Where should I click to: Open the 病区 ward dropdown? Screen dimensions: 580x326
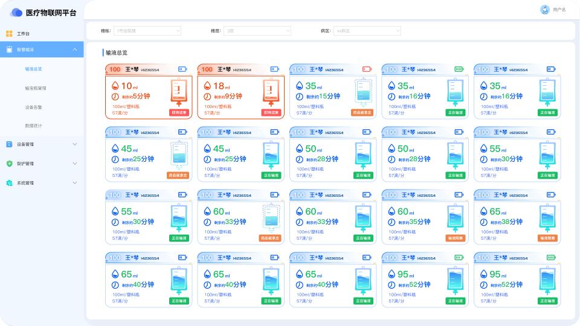pos(368,31)
